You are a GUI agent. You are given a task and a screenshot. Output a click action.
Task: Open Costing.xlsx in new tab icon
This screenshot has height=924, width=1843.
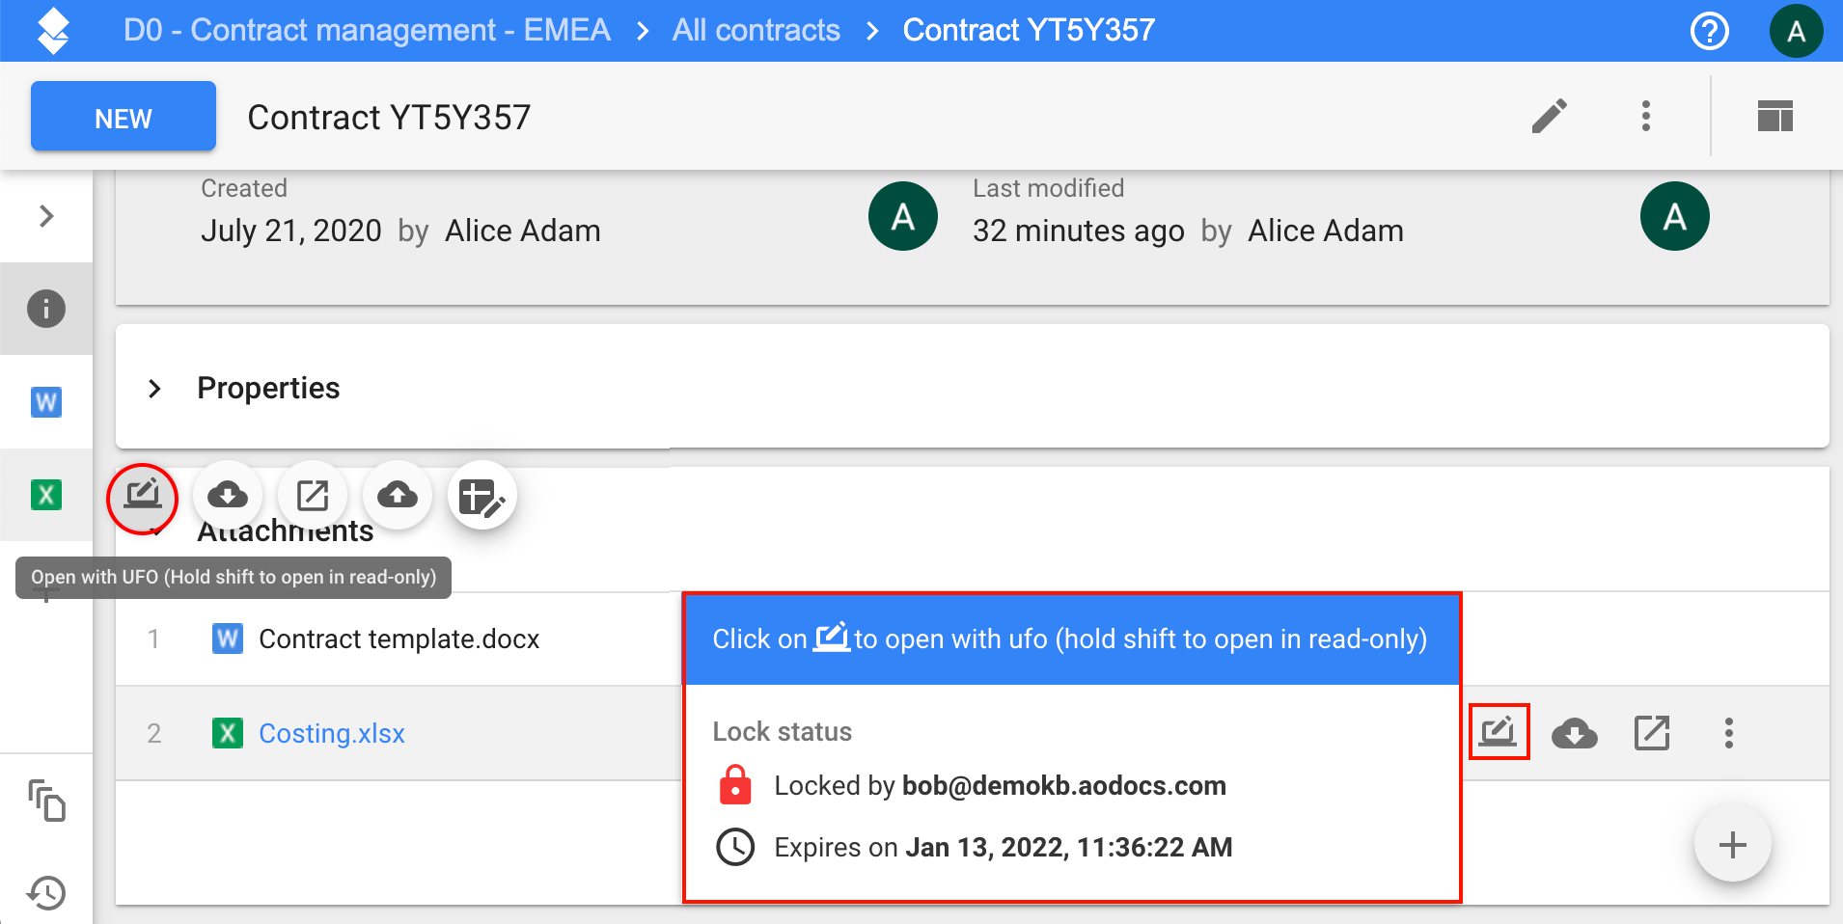coord(1652,733)
